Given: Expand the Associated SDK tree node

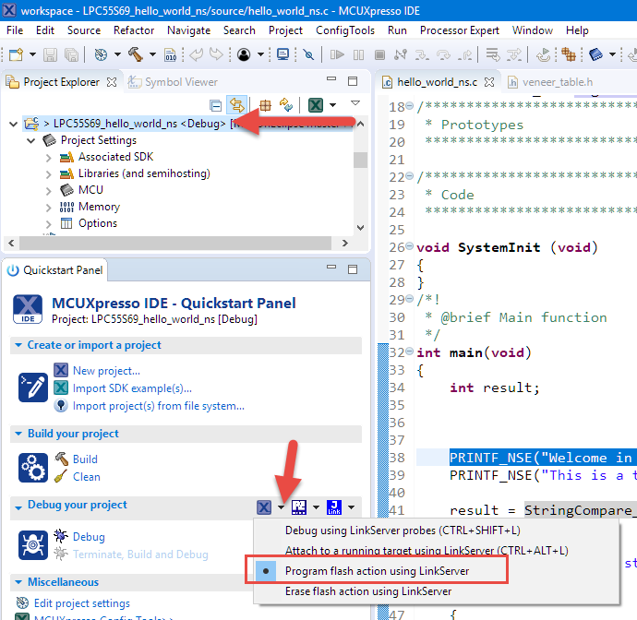Looking at the screenshot, I should click(x=49, y=157).
